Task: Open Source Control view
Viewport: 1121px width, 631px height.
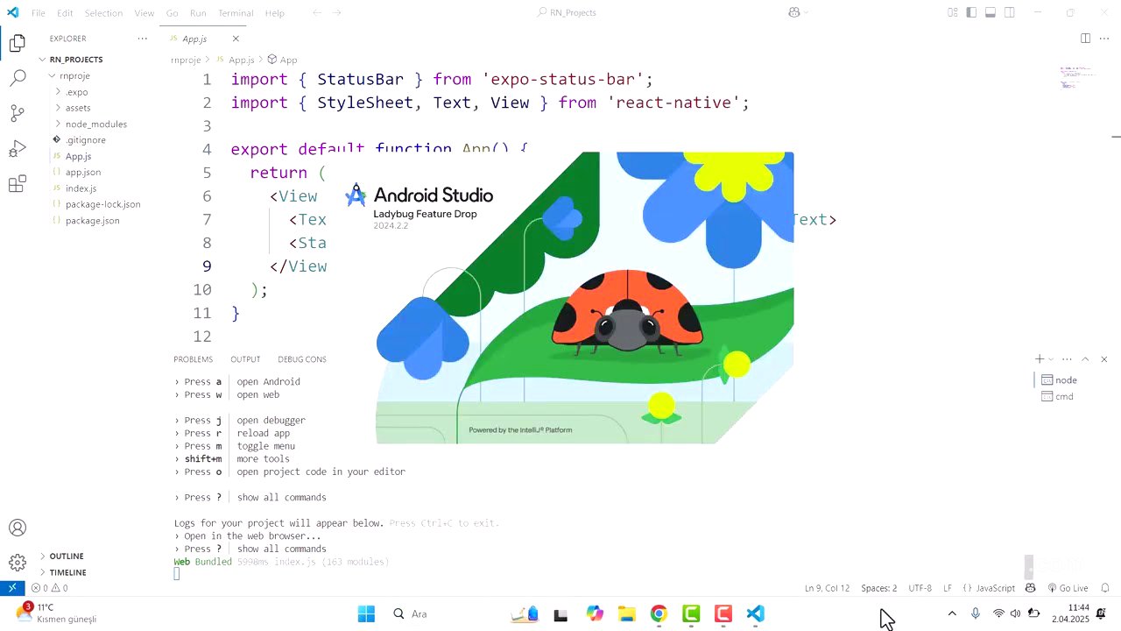Action: click(x=18, y=113)
